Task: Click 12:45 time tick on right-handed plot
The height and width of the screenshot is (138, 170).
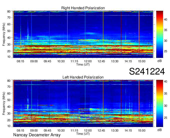Action: (x=101, y=61)
